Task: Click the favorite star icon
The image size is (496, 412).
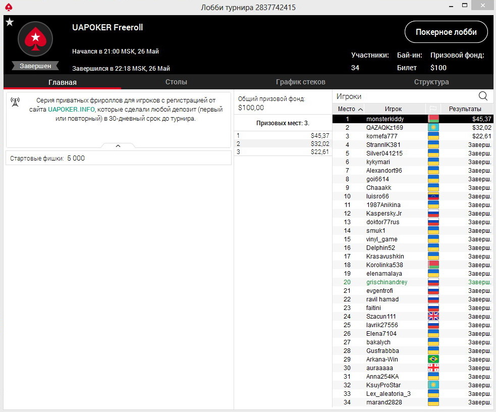Action: click(10, 22)
